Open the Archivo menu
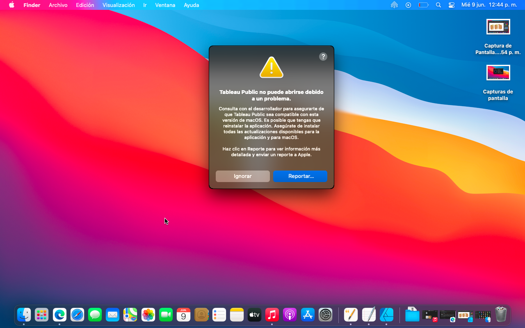 58,5
